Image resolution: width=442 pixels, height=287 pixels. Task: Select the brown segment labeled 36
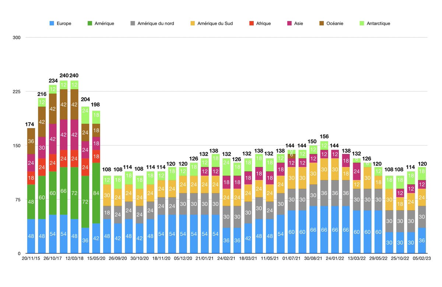[x=31, y=141]
